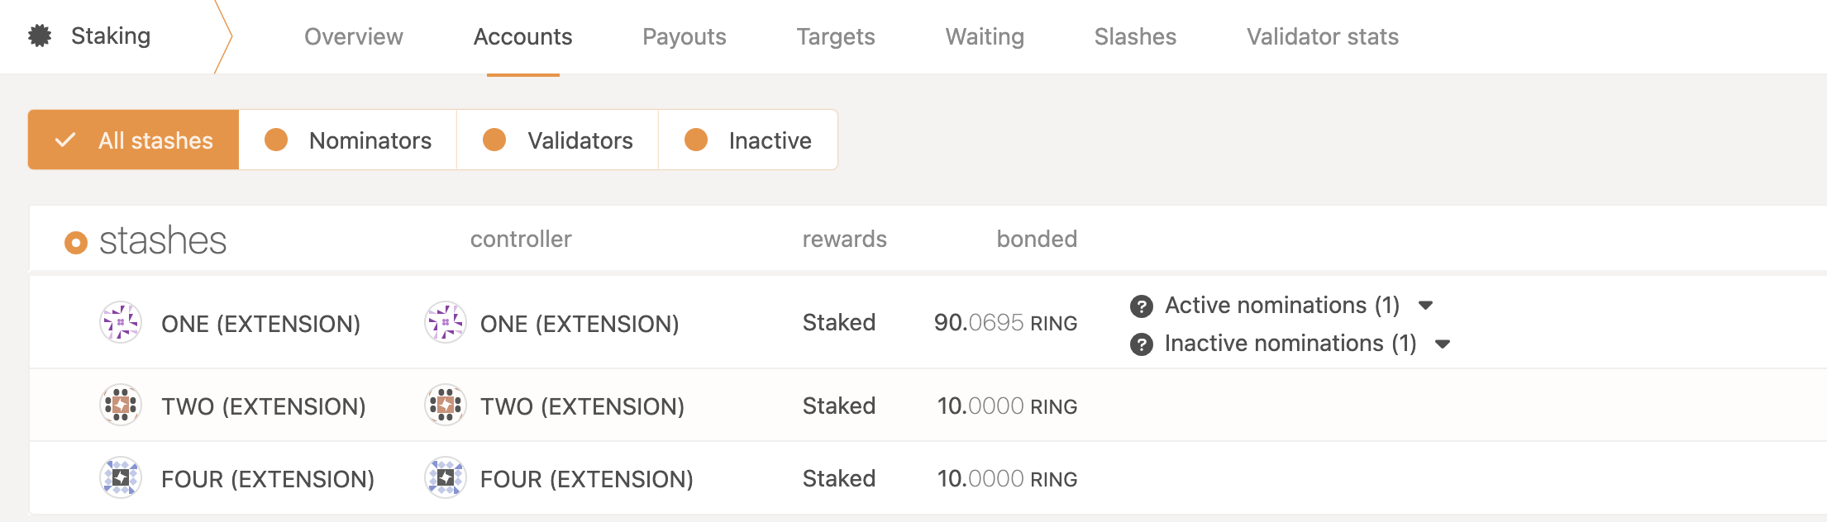Select the All stashes button
Screen dimensions: 1827x522
click(132, 140)
